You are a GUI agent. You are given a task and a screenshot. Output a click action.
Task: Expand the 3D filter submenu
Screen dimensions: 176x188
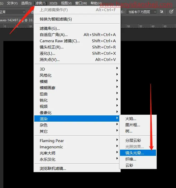pos(77,69)
